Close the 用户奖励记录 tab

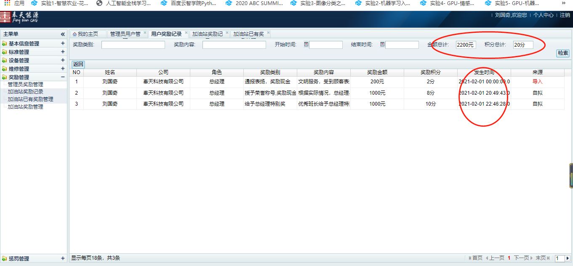coord(186,33)
